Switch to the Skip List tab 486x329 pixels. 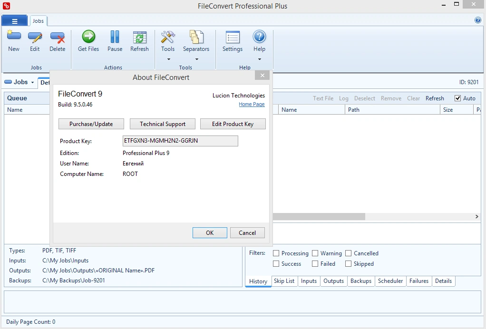point(284,281)
